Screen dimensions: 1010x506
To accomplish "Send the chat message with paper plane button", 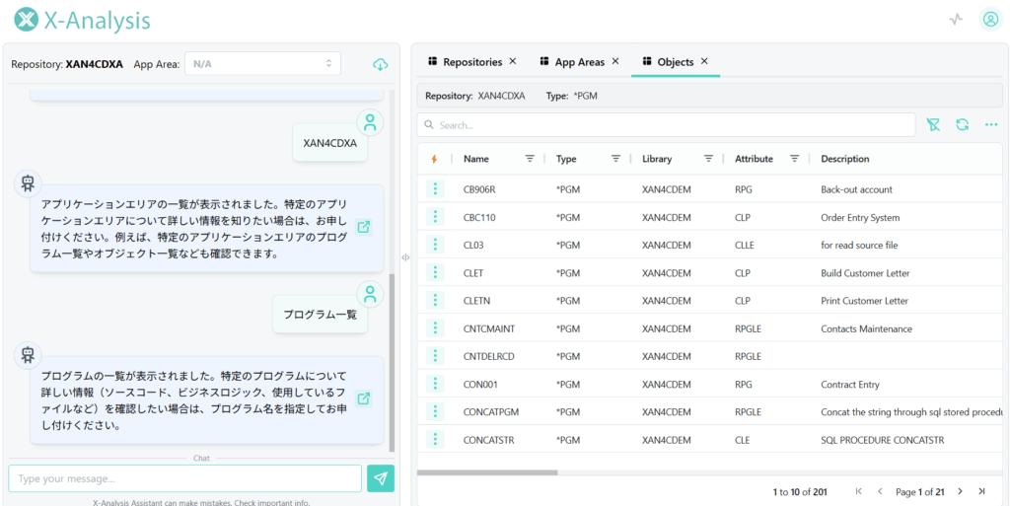I will tap(381, 478).
